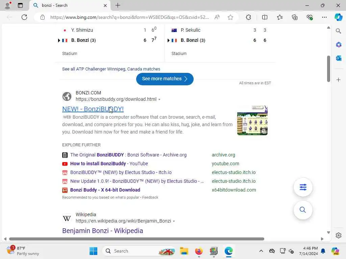
Task: Open File Explorer from taskbar
Action: click(x=184, y=251)
